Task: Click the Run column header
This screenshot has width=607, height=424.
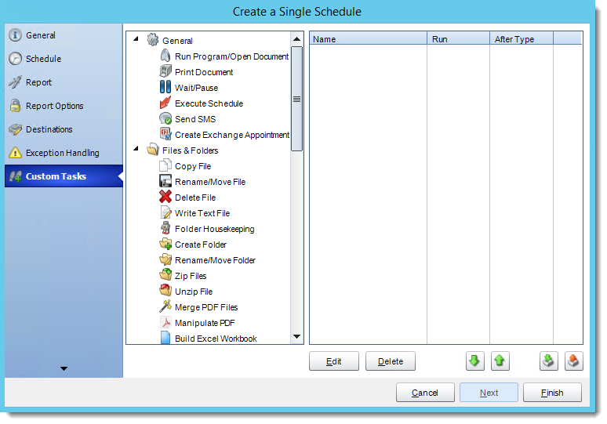Action: 458,39
